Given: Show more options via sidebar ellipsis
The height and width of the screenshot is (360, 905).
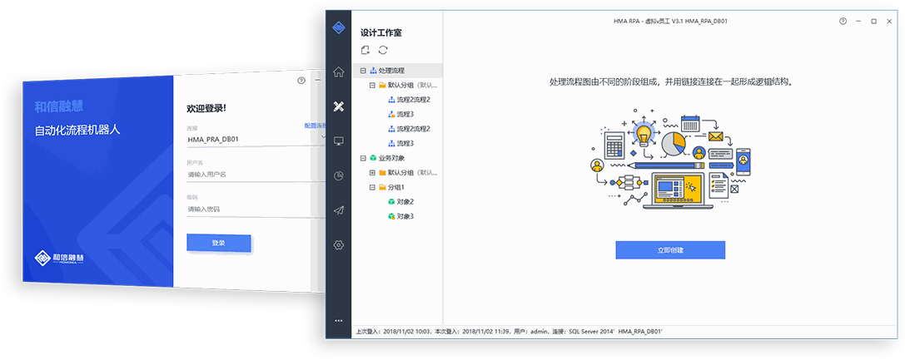Looking at the screenshot, I should point(339,320).
